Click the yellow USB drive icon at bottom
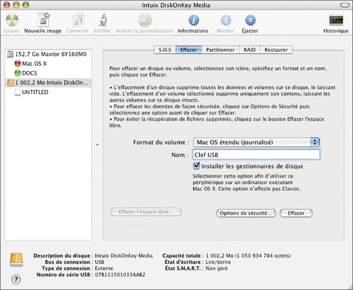 click(16, 259)
